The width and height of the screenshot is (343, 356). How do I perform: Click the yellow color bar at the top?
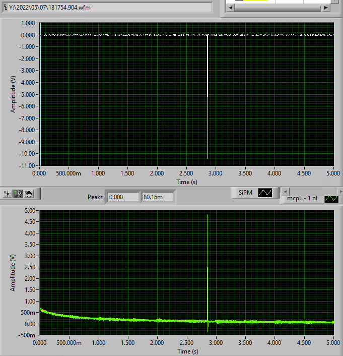click(256, 1)
